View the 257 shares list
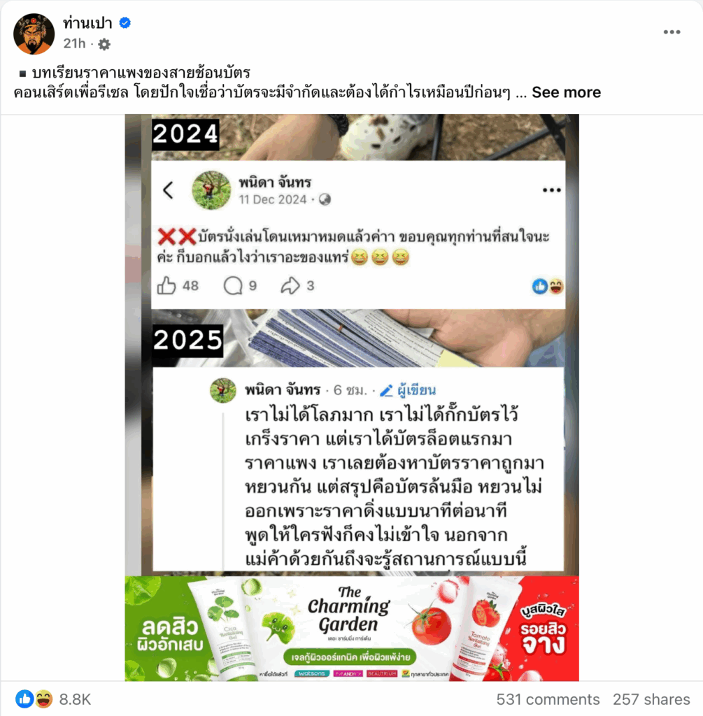This screenshot has height=716, width=703. pos(651,699)
